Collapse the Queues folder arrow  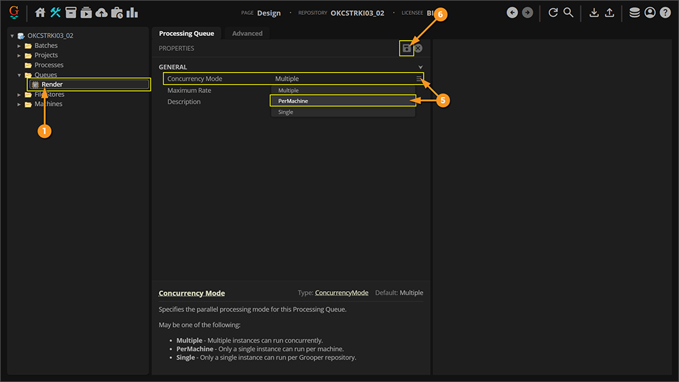[x=20, y=75]
